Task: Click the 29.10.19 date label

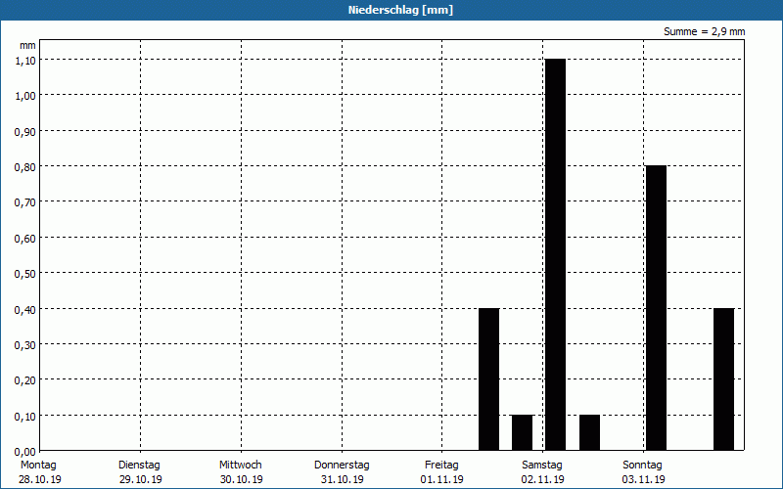Action: [x=141, y=479]
